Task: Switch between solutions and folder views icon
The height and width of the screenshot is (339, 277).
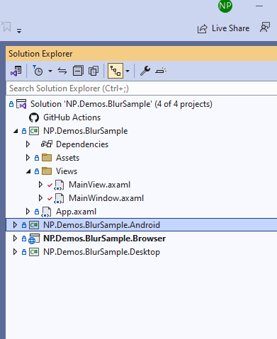Action: point(16,71)
